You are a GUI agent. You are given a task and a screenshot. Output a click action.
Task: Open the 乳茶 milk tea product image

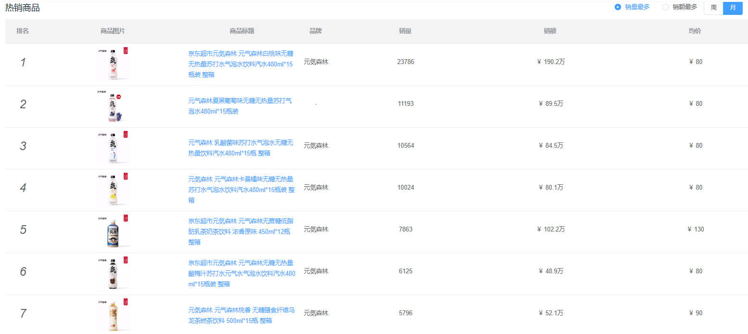[x=113, y=231]
